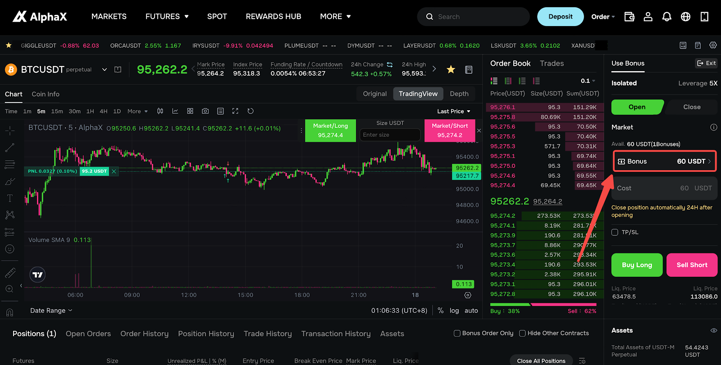Select the 15m timeframe
Viewport: 721px width, 365px height.
point(57,111)
